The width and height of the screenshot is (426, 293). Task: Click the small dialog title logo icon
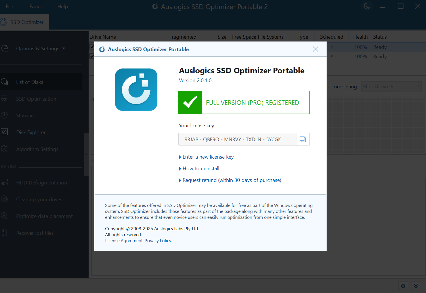coord(102,49)
